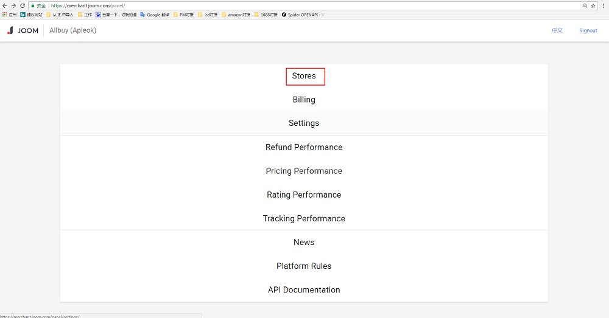Screen dimensions: 609x318
Task: Click the browser forward arrow
Action: (x=13, y=5)
